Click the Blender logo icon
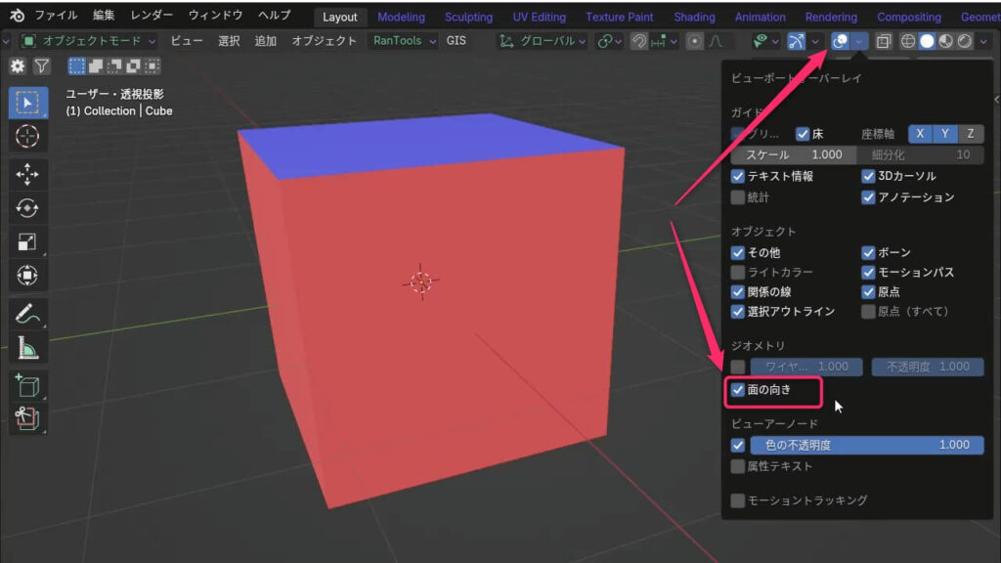This screenshot has width=1001, height=563. click(18, 16)
